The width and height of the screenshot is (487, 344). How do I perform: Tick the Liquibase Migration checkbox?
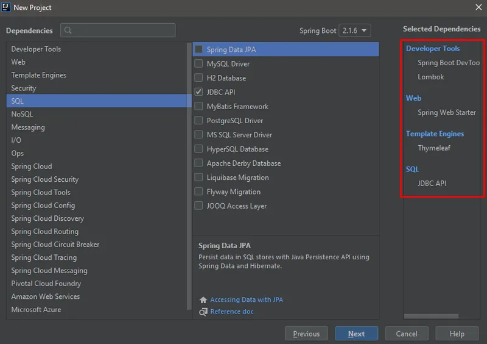coord(198,177)
